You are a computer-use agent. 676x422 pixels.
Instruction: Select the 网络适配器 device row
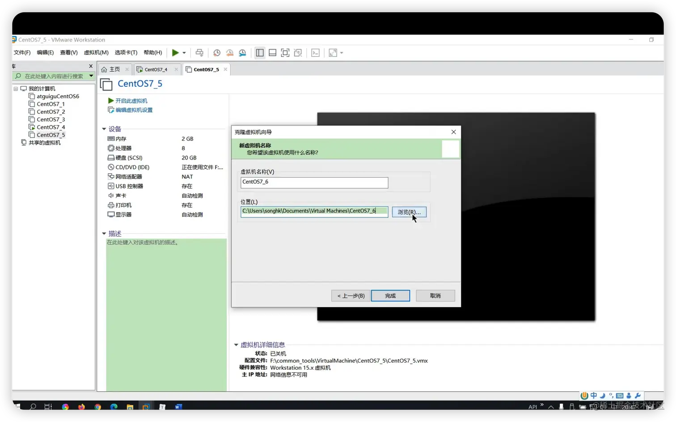click(165, 177)
